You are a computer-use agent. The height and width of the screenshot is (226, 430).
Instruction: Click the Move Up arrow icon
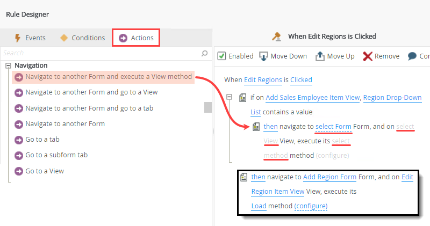point(320,56)
